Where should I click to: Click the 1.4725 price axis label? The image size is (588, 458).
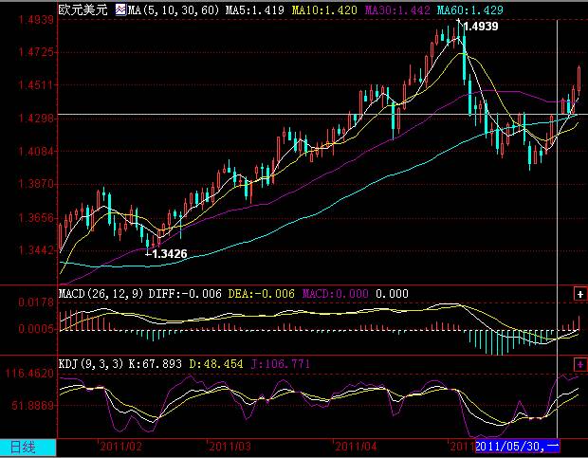pyautogui.click(x=36, y=52)
